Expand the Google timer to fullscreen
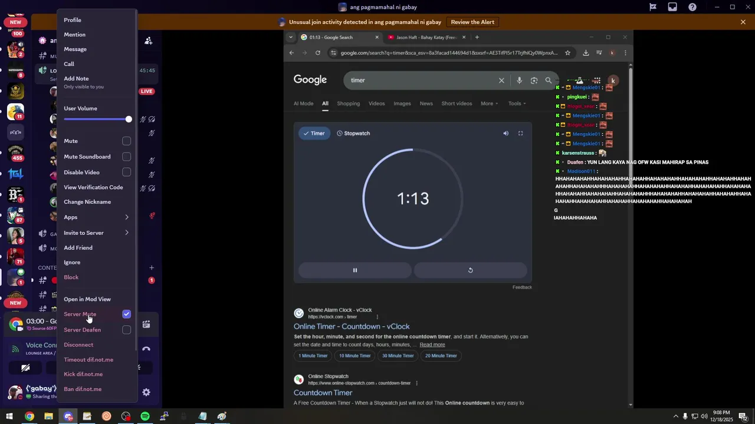This screenshot has height=424, width=755. pyautogui.click(x=520, y=134)
